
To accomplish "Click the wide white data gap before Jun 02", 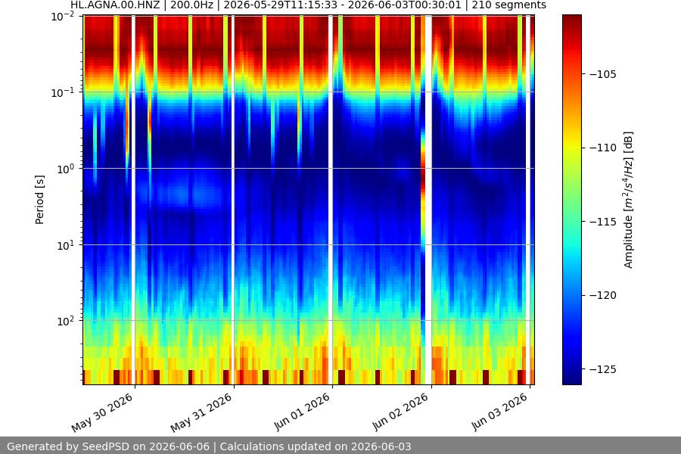I will [428, 200].
